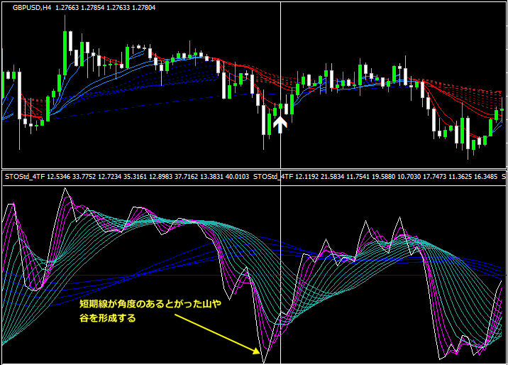Click the yellow annotation arrow in the indicator window

click(216, 332)
